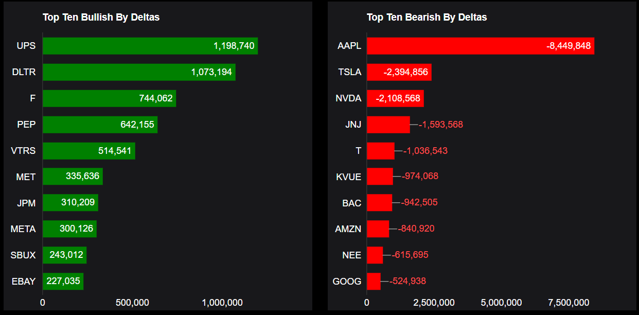Click the NVDA red bar

395,98
